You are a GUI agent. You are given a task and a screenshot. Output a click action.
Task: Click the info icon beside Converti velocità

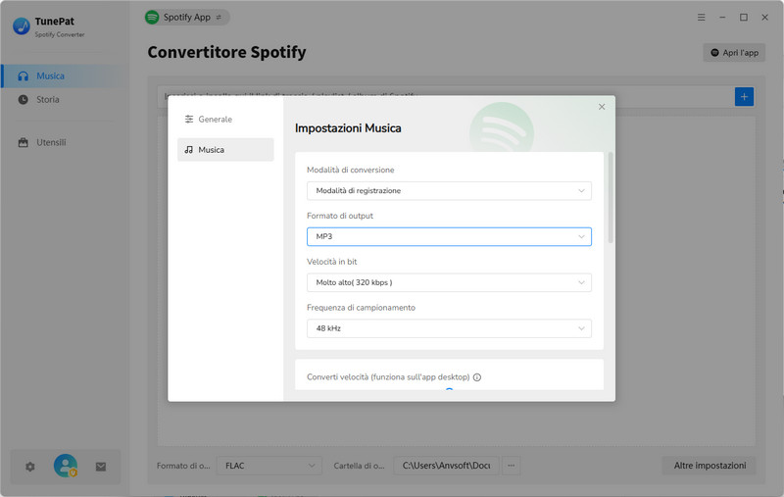pos(477,377)
